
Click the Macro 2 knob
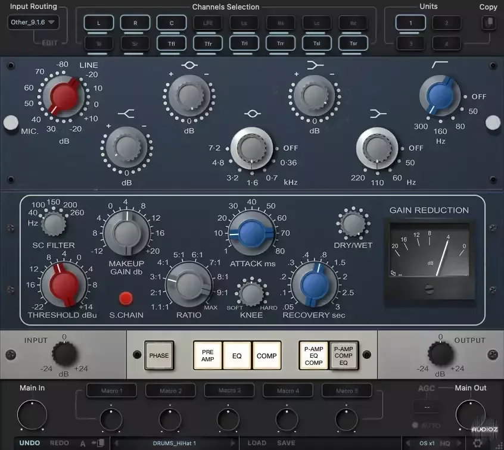point(170,420)
